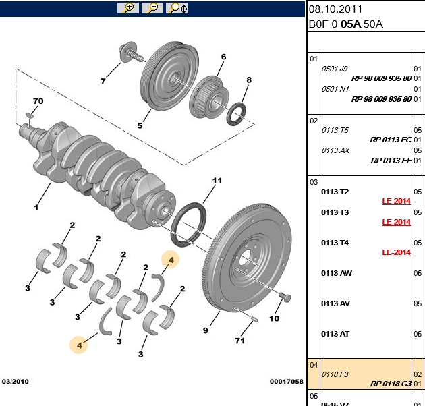Open the LE-2014 link under 0113 T4
Viewport: 425px width, 406px height.
pyautogui.click(x=396, y=252)
